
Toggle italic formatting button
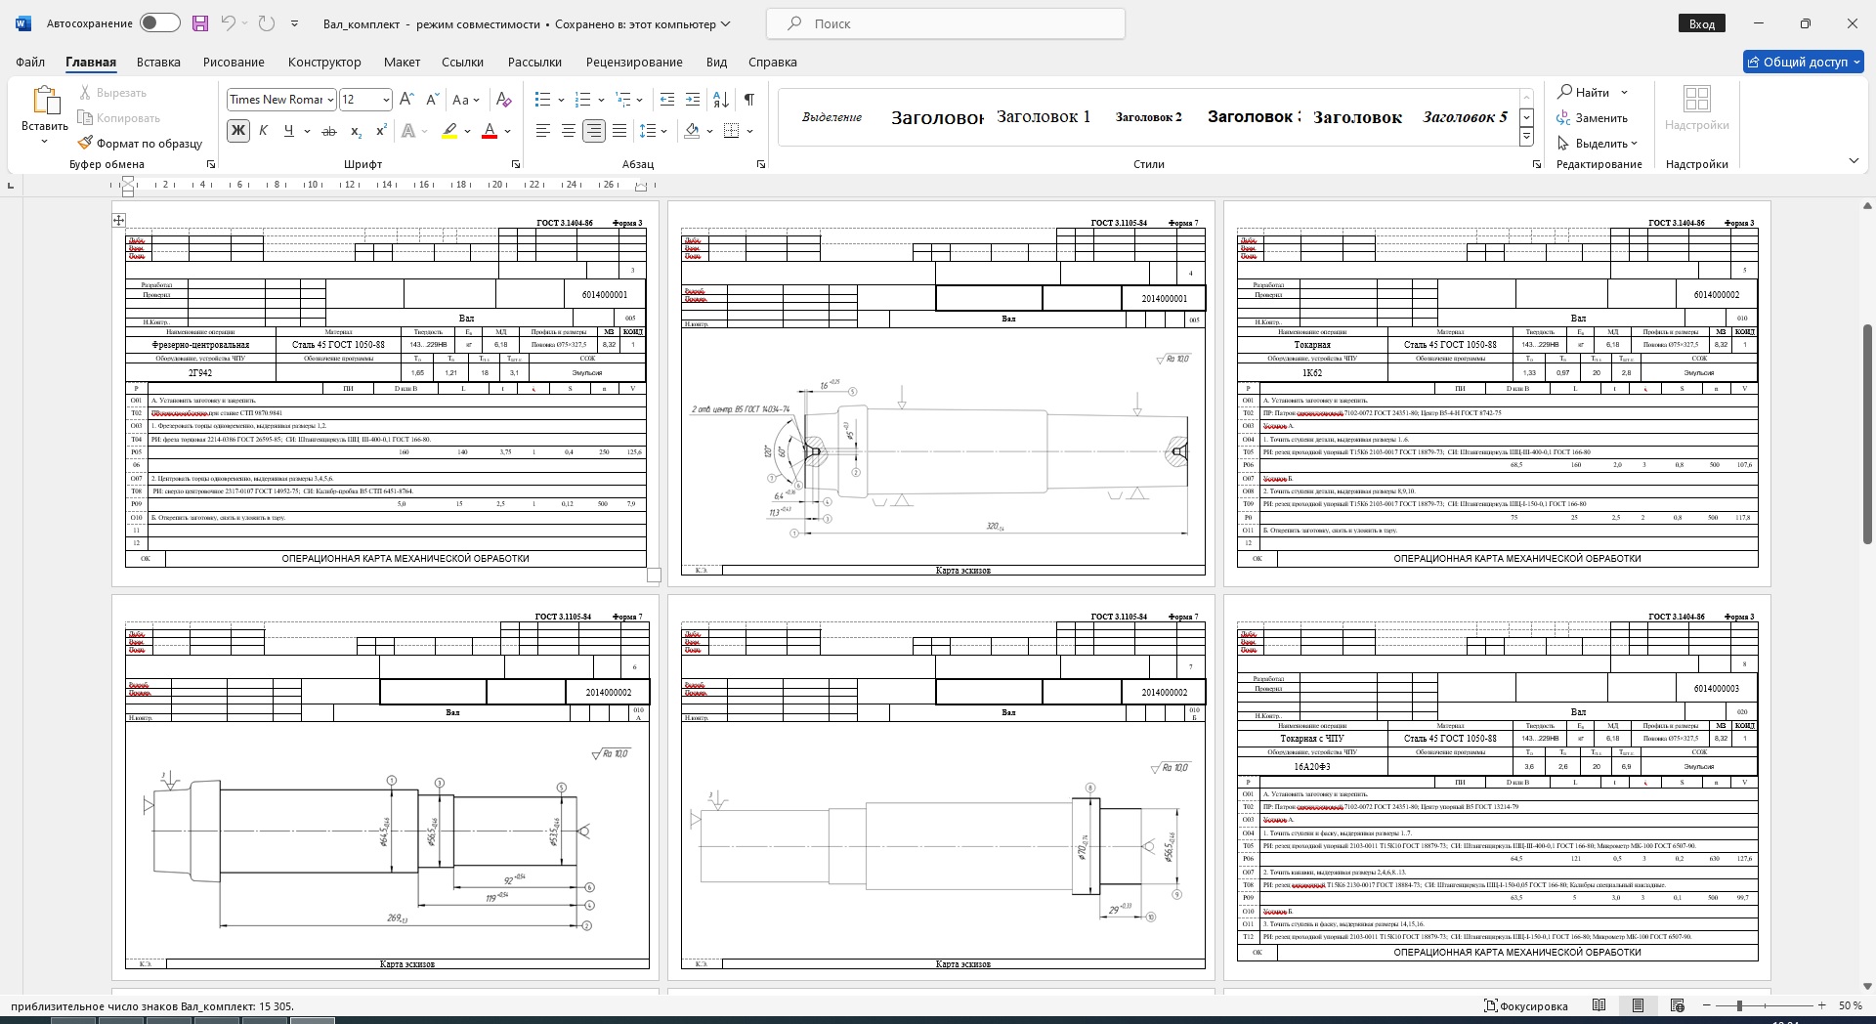coord(263,131)
